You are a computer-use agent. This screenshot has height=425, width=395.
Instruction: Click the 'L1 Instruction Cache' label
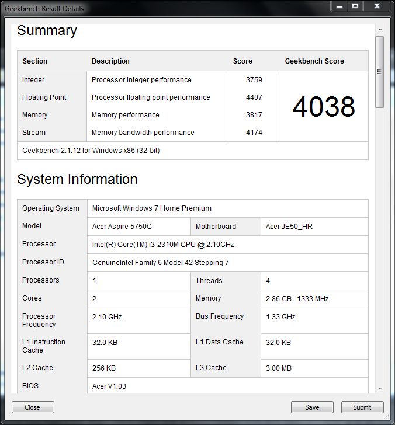[x=44, y=346]
